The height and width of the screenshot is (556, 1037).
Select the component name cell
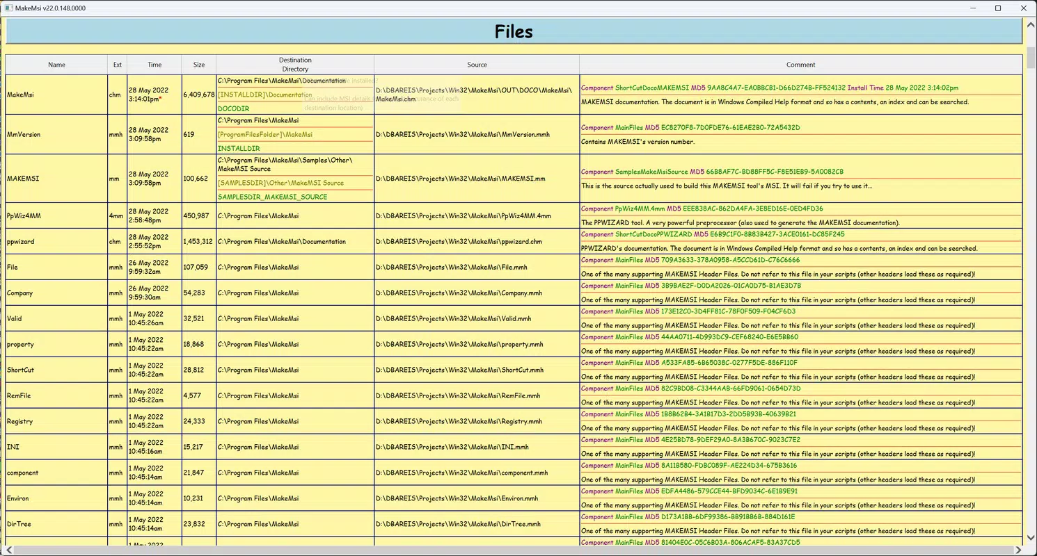click(56, 473)
